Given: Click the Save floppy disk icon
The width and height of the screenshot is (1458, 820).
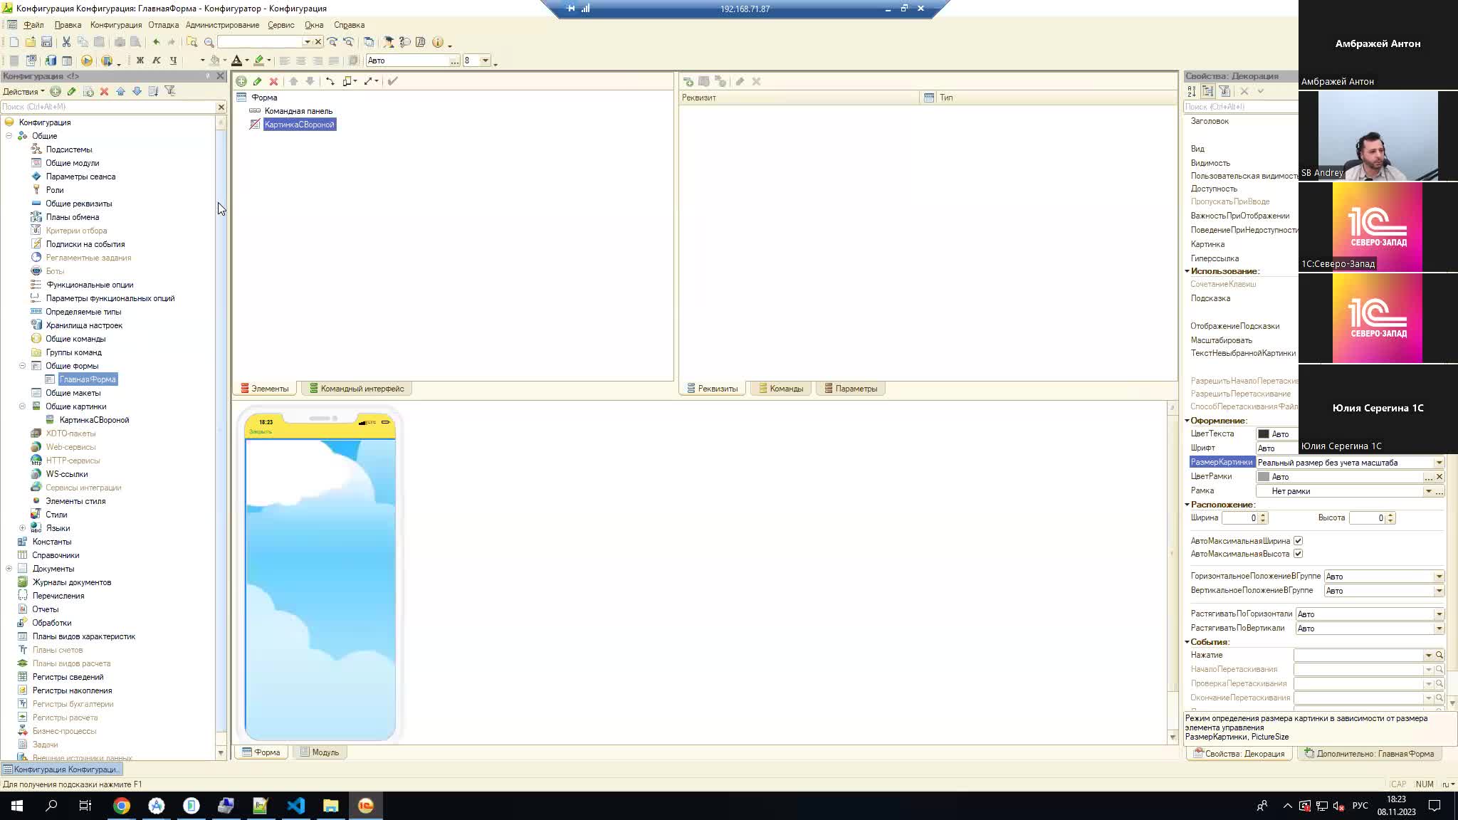Looking at the screenshot, I should tap(46, 42).
